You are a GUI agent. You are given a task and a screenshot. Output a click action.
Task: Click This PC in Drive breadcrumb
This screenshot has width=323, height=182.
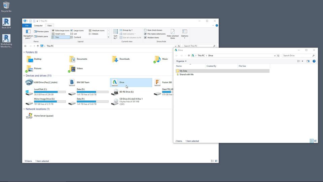pos(201,56)
